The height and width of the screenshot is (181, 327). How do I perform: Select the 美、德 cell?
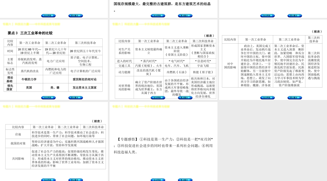click(56, 88)
